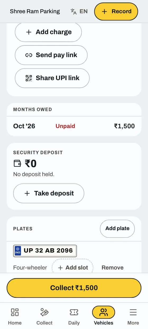Click the Shree Ram Parking title
The height and width of the screenshot is (329, 148).
[35, 11]
